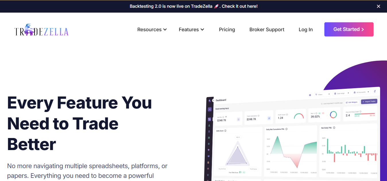Select the dashboard grid icon in the preview sidebar

click(210, 119)
